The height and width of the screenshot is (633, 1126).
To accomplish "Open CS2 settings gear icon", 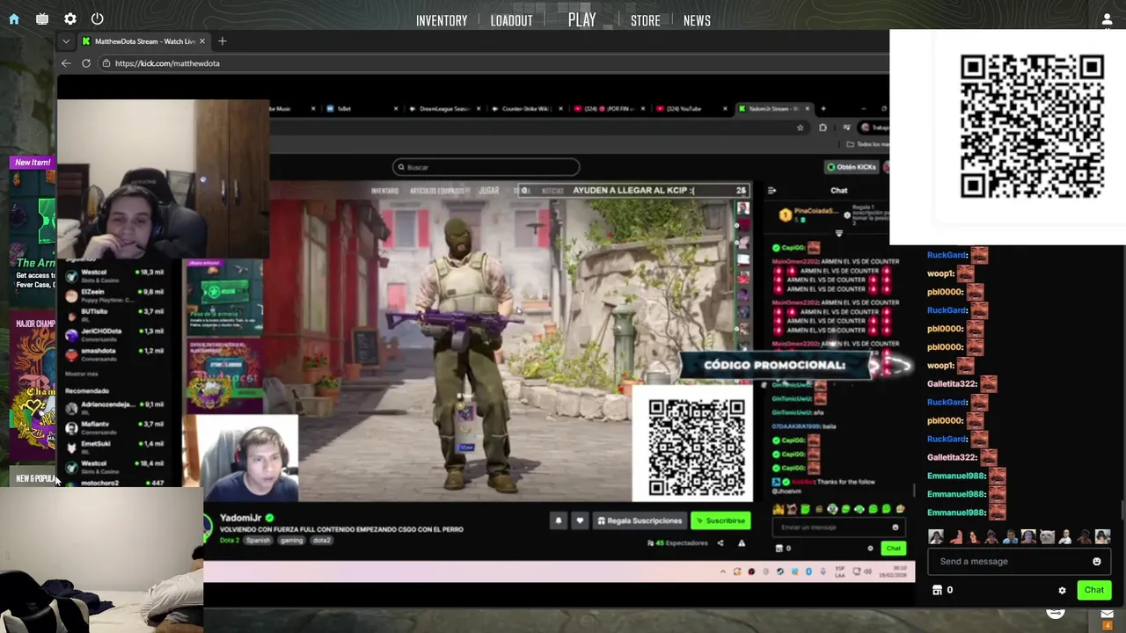I will pyautogui.click(x=70, y=18).
